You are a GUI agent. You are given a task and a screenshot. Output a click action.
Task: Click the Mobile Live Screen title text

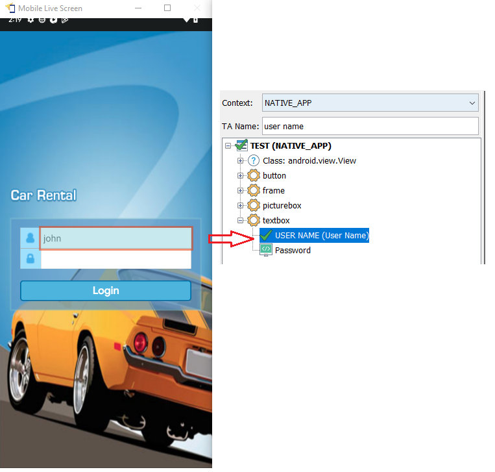(50, 8)
